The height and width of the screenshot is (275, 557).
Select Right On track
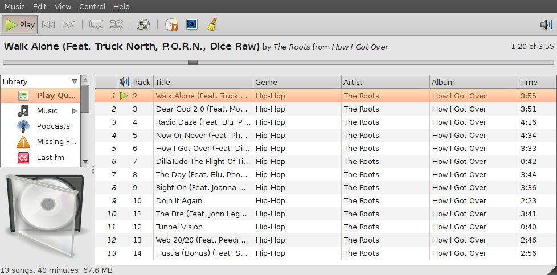[325, 187]
